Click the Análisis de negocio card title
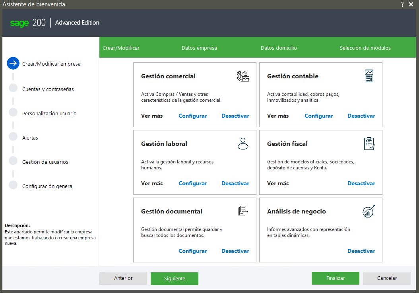The width and height of the screenshot is (419, 293). tap(296, 212)
